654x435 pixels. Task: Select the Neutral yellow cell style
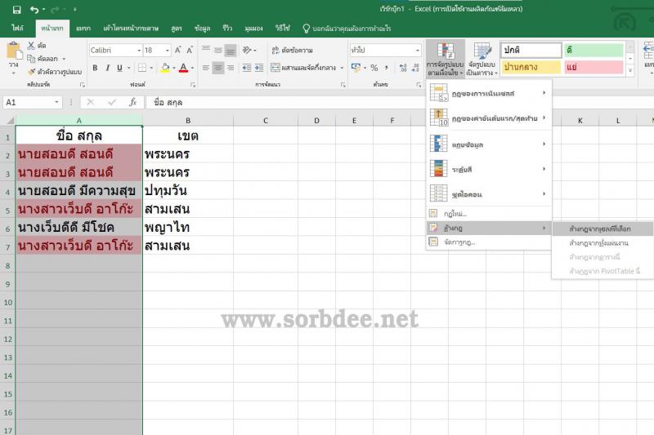click(x=531, y=67)
